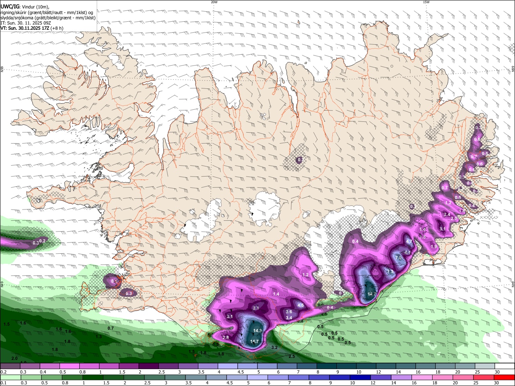This screenshot has width=515, height=386.
Task: Select lavender rain-scale swatch at 14
Action: click(x=402, y=377)
